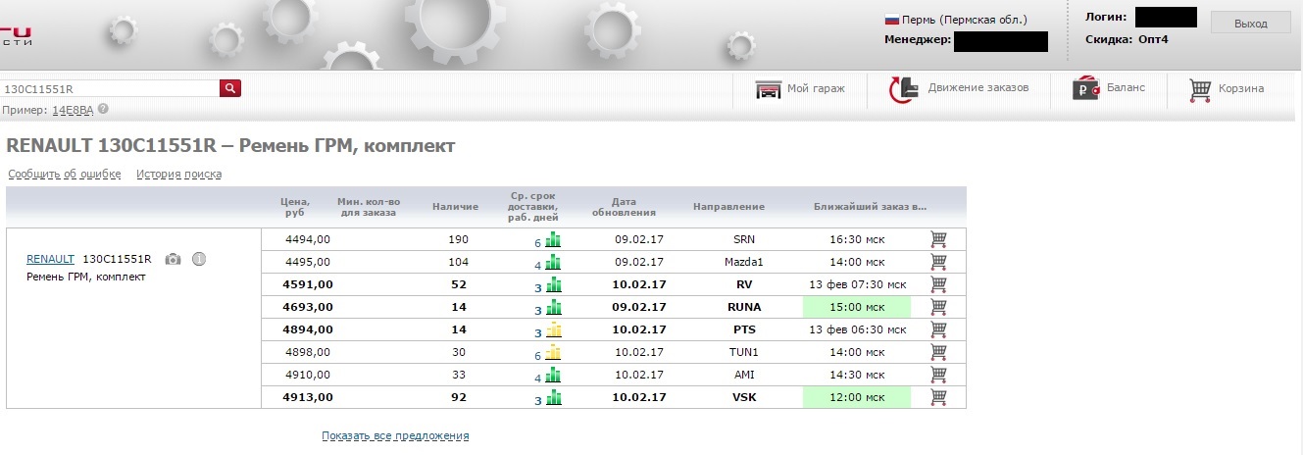Click order time 13 фев 07:30 мск
The height and width of the screenshot is (455, 1303).
pos(857,284)
